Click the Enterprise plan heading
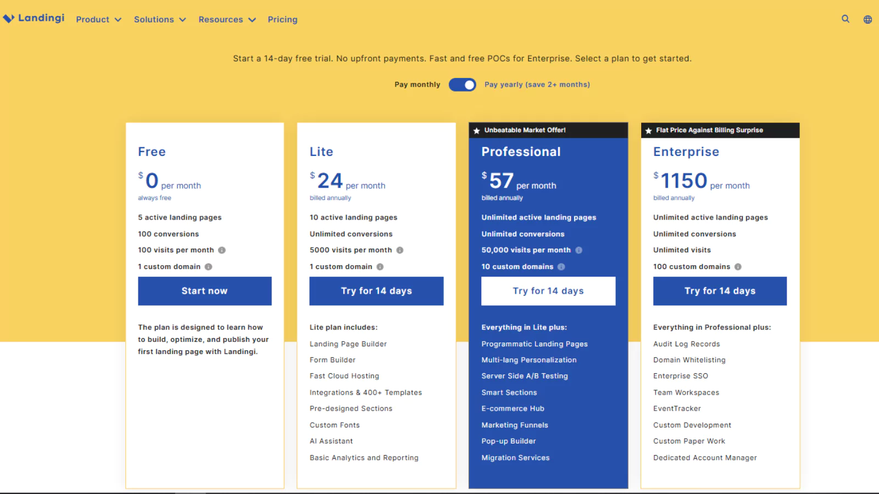 (686, 151)
